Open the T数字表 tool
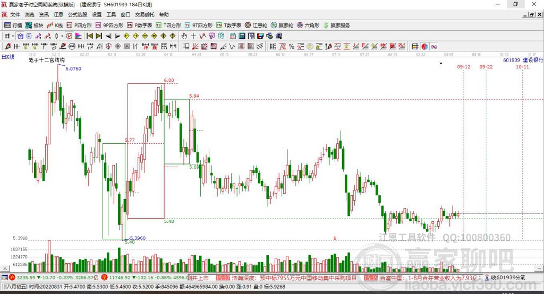Viewport: 544px width, 294px height. coord(228,25)
